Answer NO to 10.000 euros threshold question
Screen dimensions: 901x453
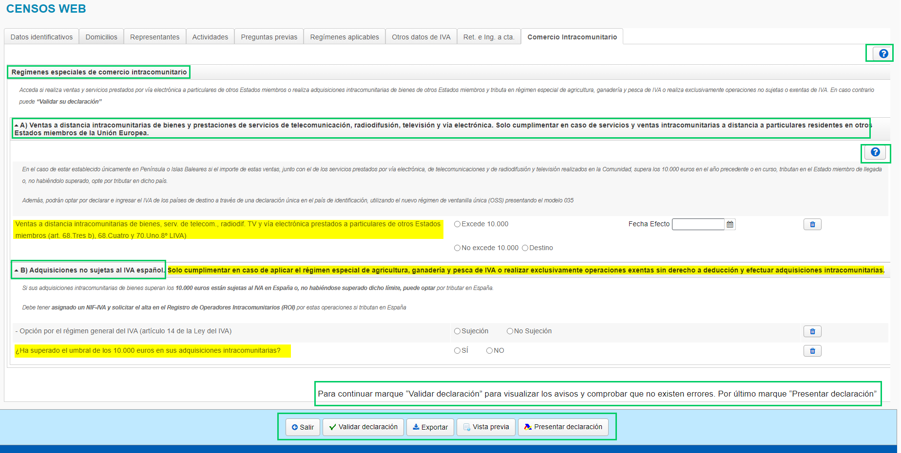[489, 351]
